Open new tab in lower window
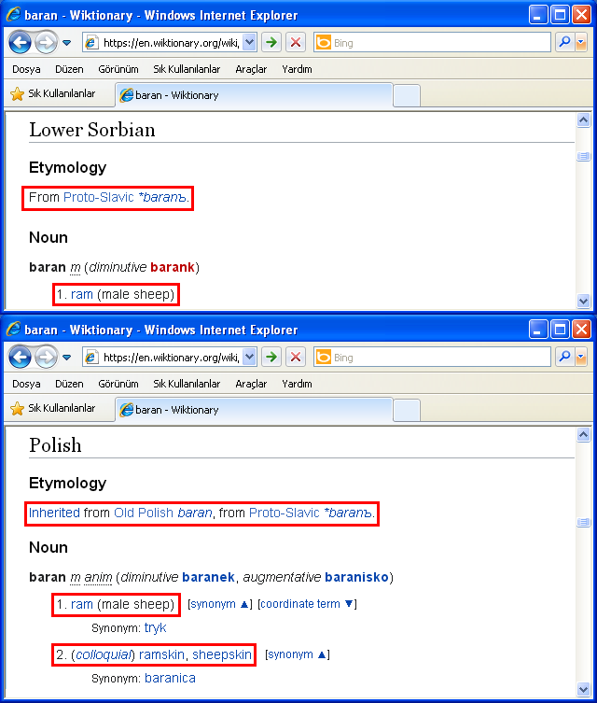 [x=407, y=410]
